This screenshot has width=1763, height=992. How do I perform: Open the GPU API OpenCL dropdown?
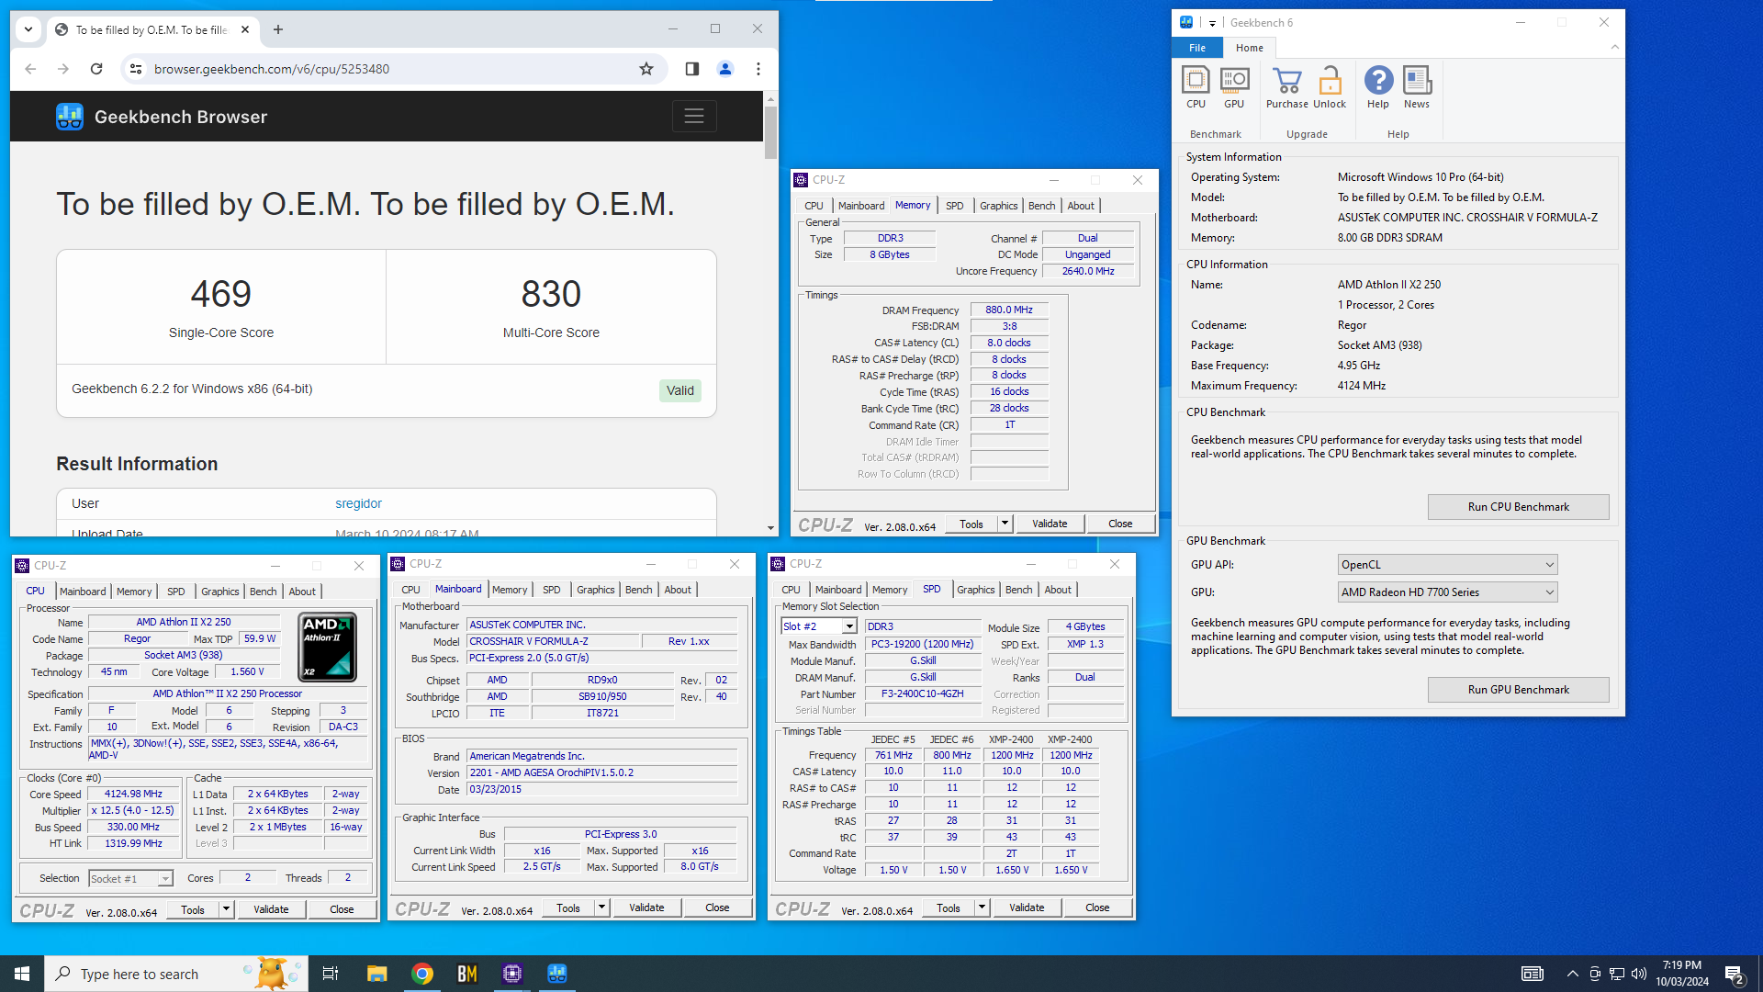pos(1447,565)
